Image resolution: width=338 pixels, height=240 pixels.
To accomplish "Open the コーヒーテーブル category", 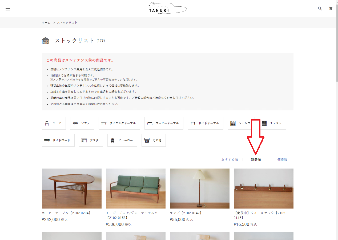I will [x=164, y=123].
